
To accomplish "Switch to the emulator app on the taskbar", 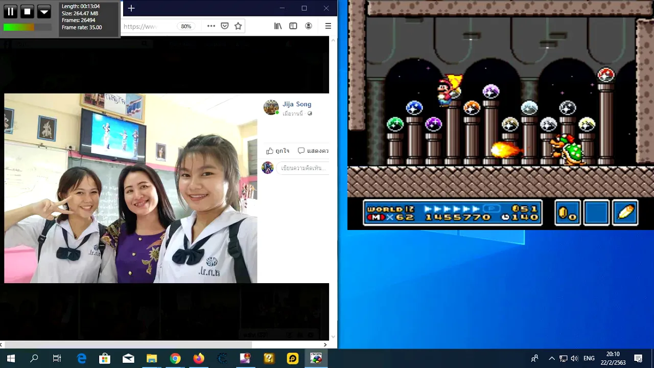I will click(x=316, y=358).
